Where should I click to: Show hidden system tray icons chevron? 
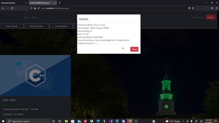coord(183,121)
